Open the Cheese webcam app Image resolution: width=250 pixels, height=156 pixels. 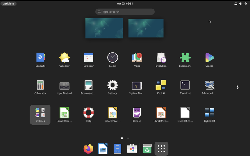point(137,115)
